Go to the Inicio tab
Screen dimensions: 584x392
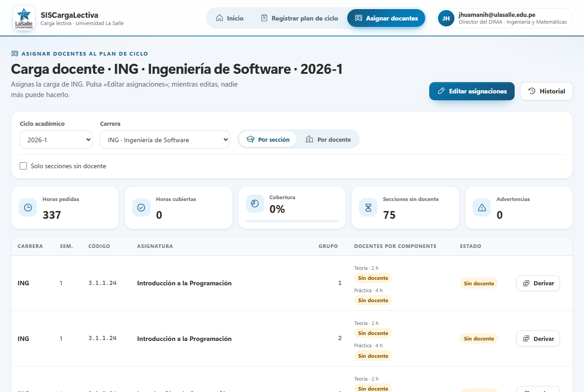229,18
